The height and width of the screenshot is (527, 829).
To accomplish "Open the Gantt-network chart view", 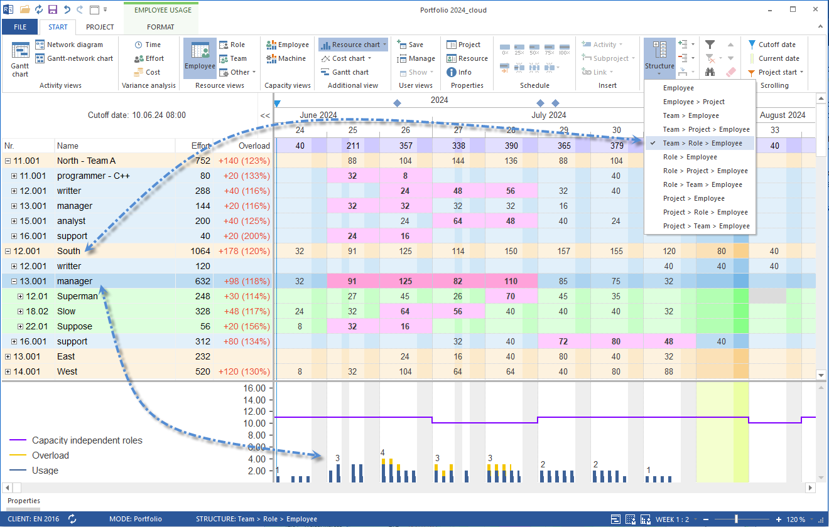I will [74, 58].
